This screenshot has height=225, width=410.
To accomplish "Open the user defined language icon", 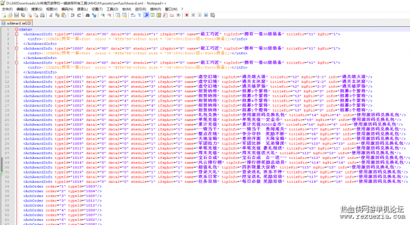I will tap(152, 15).
